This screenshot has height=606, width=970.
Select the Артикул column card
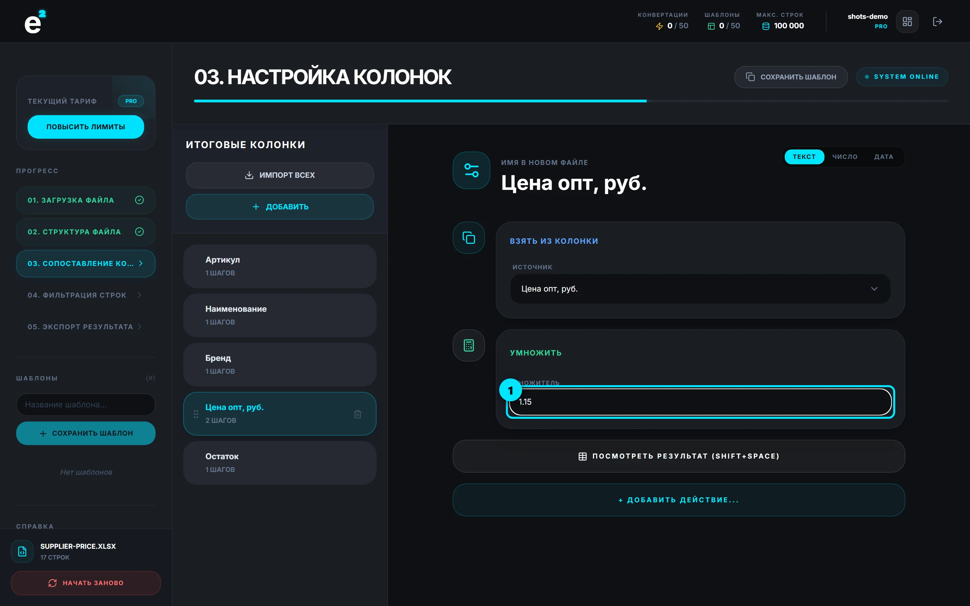(x=280, y=266)
